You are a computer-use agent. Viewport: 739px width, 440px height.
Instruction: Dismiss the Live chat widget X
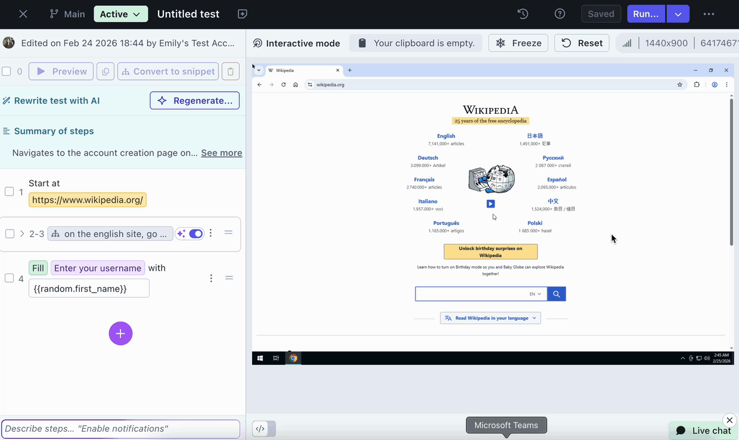(x=729, y=420)
